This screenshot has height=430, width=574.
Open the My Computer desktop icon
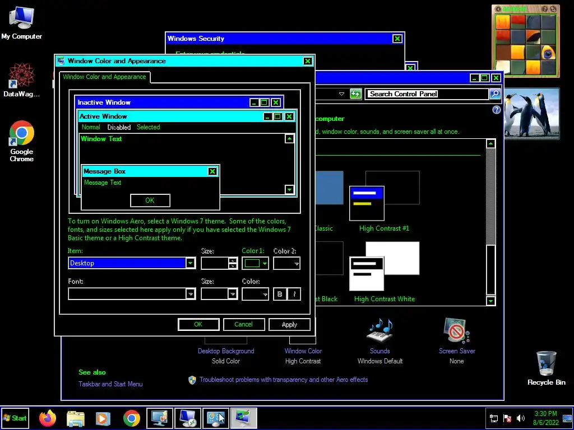tap(21, 22)
